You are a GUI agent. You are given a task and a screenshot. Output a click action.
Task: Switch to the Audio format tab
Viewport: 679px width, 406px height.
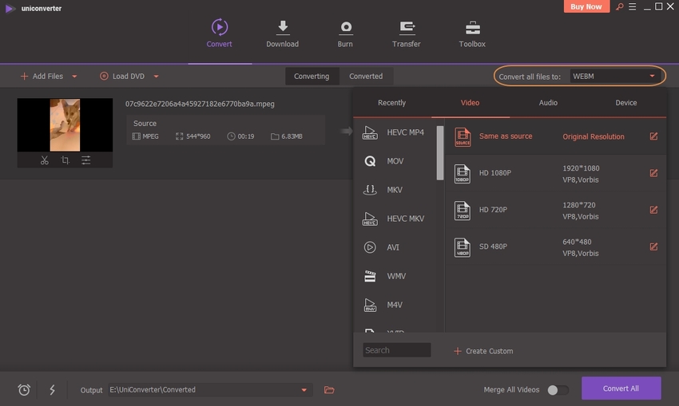pyautogui.click(x=548, y=103)
